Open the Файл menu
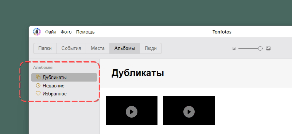 click(51, 32)
